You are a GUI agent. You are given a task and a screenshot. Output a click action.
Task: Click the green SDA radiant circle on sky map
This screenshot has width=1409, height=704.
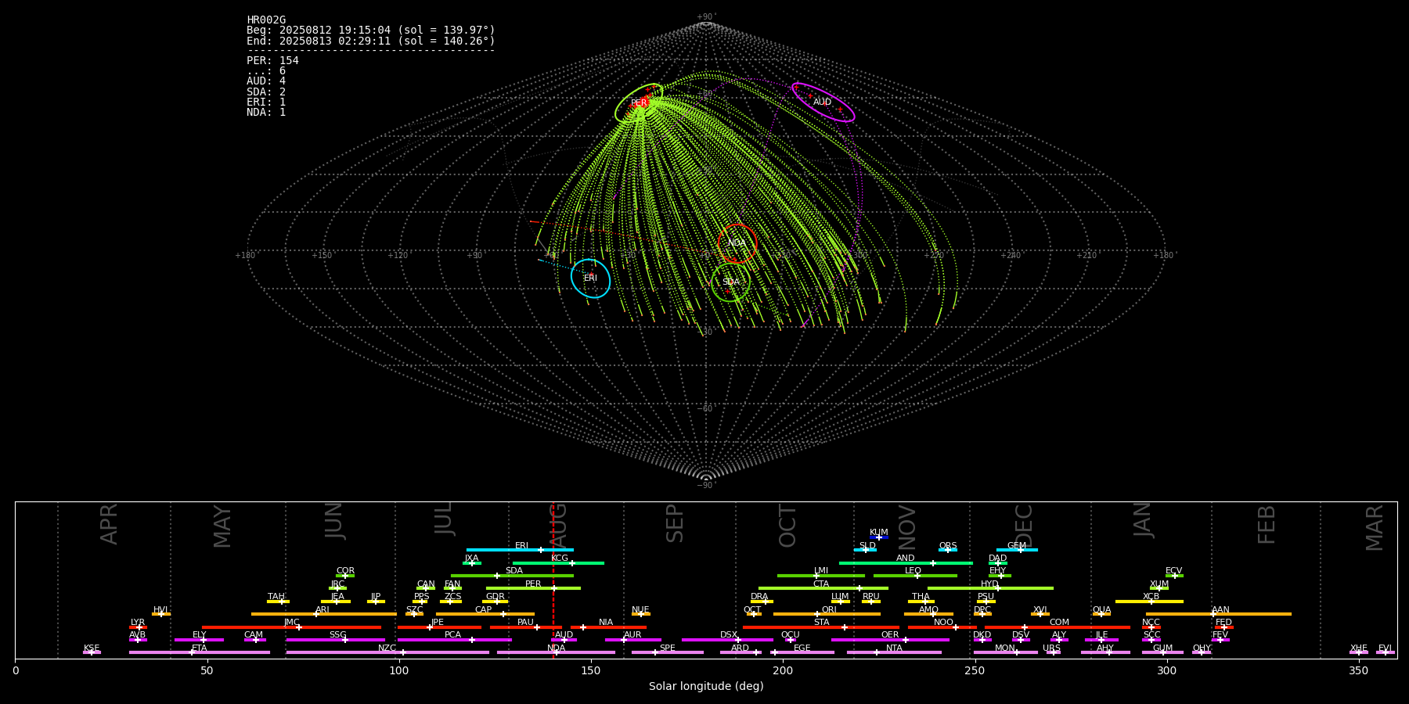point(730,282)
